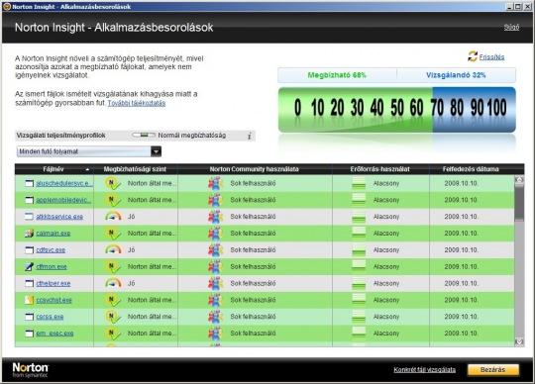The image size is (535, 384).
Task: Open the További tájékoztatás link
Action: coord(137,103)
